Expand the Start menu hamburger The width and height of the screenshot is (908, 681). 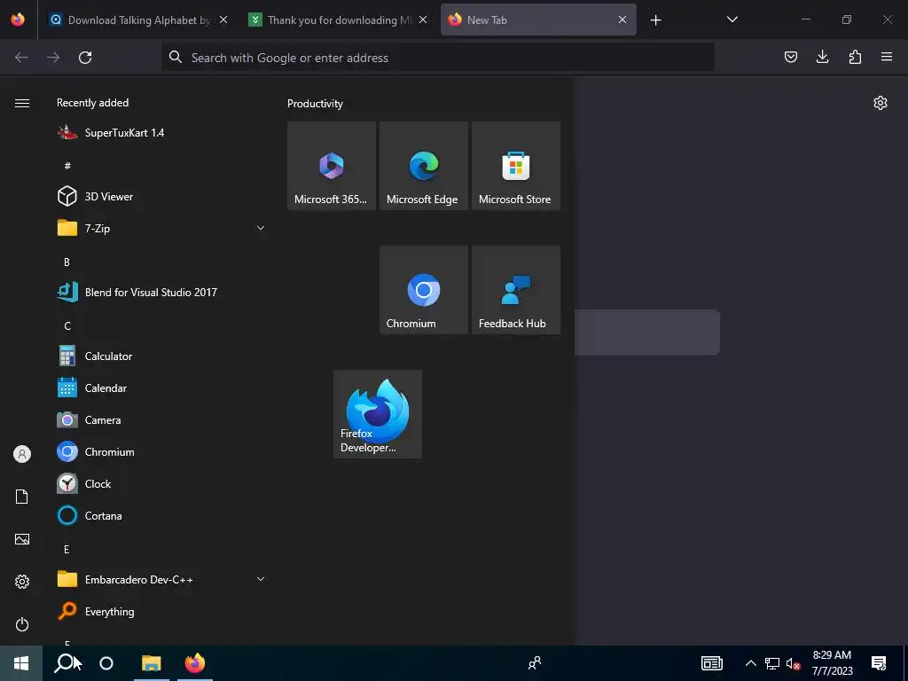pyautogui.click(x=22, y=103)
